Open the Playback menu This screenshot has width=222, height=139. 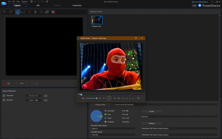click(x=24, y=2)
